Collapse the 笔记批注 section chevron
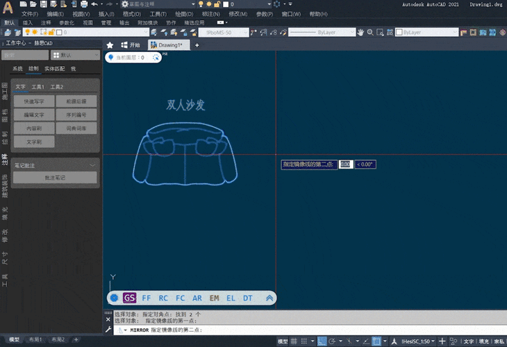The height and width of the screenshot is (347, 507). [x=93, y=165]
